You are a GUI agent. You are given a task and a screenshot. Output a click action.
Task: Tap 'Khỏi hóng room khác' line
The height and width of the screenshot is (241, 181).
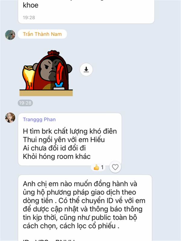[57, 157]
